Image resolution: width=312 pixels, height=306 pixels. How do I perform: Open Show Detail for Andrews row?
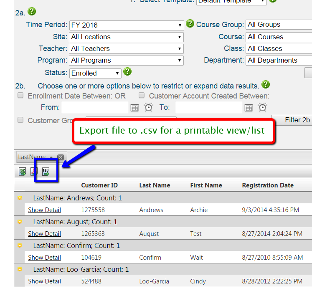point(44,210)
